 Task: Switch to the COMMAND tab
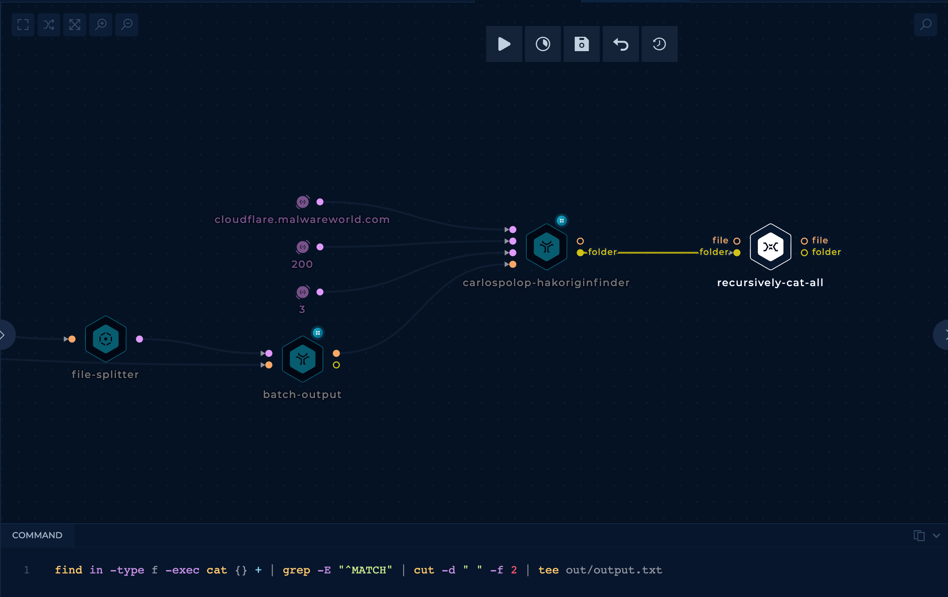37,535
